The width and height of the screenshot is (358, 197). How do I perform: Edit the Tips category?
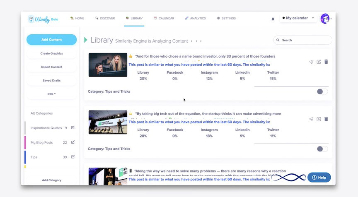tap(73, 156)
